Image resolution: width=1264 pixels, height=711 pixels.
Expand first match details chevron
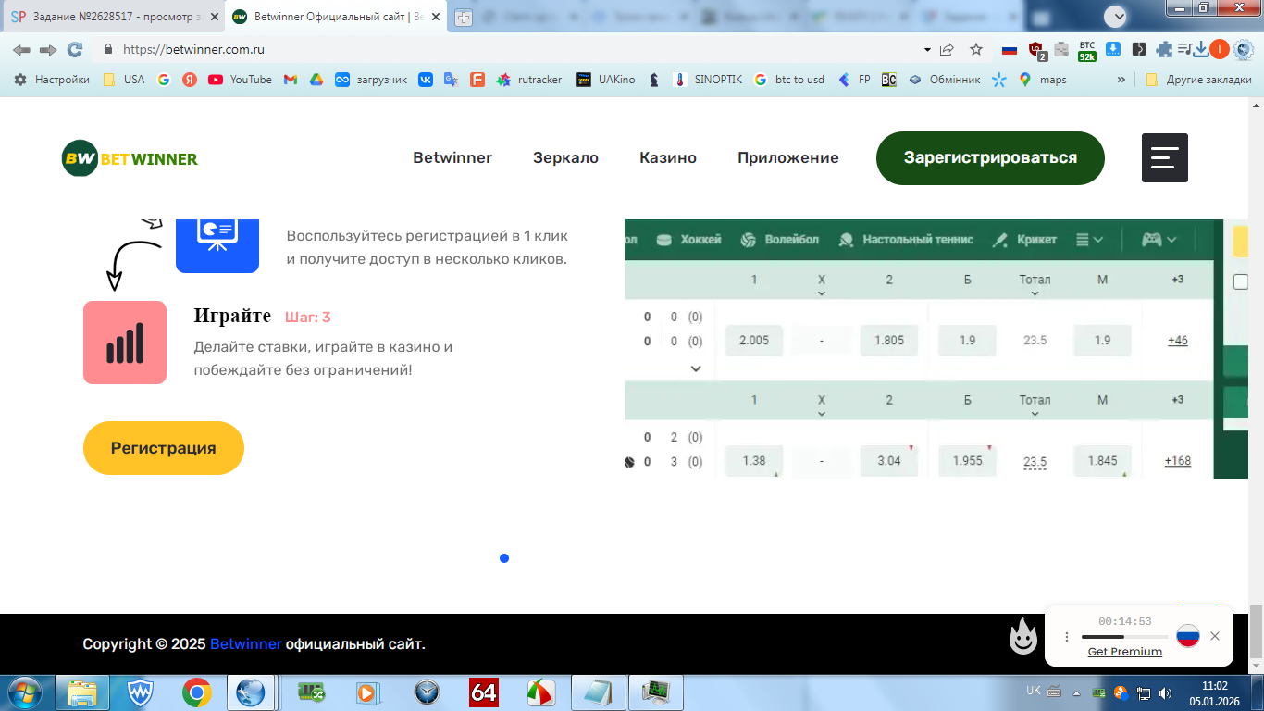tap(696, 368)
